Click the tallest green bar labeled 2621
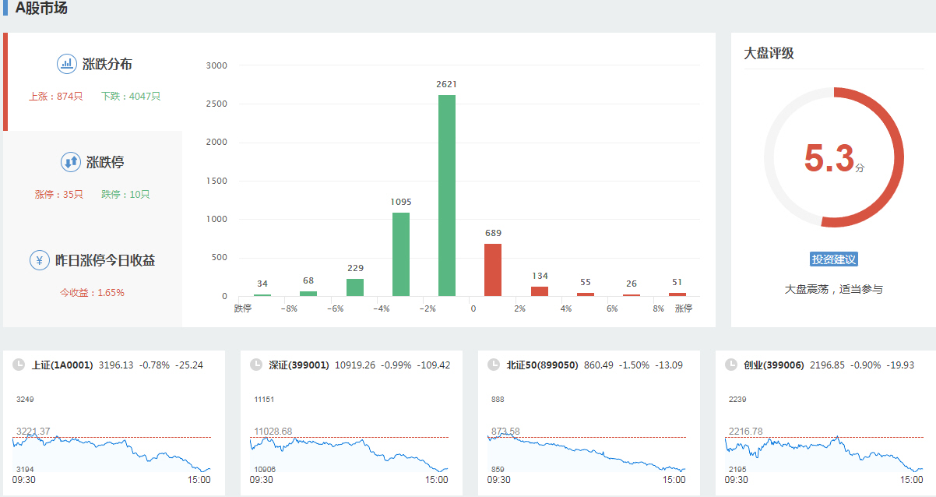Viewport: 936px width, 497px height. (x=447, y=195)
